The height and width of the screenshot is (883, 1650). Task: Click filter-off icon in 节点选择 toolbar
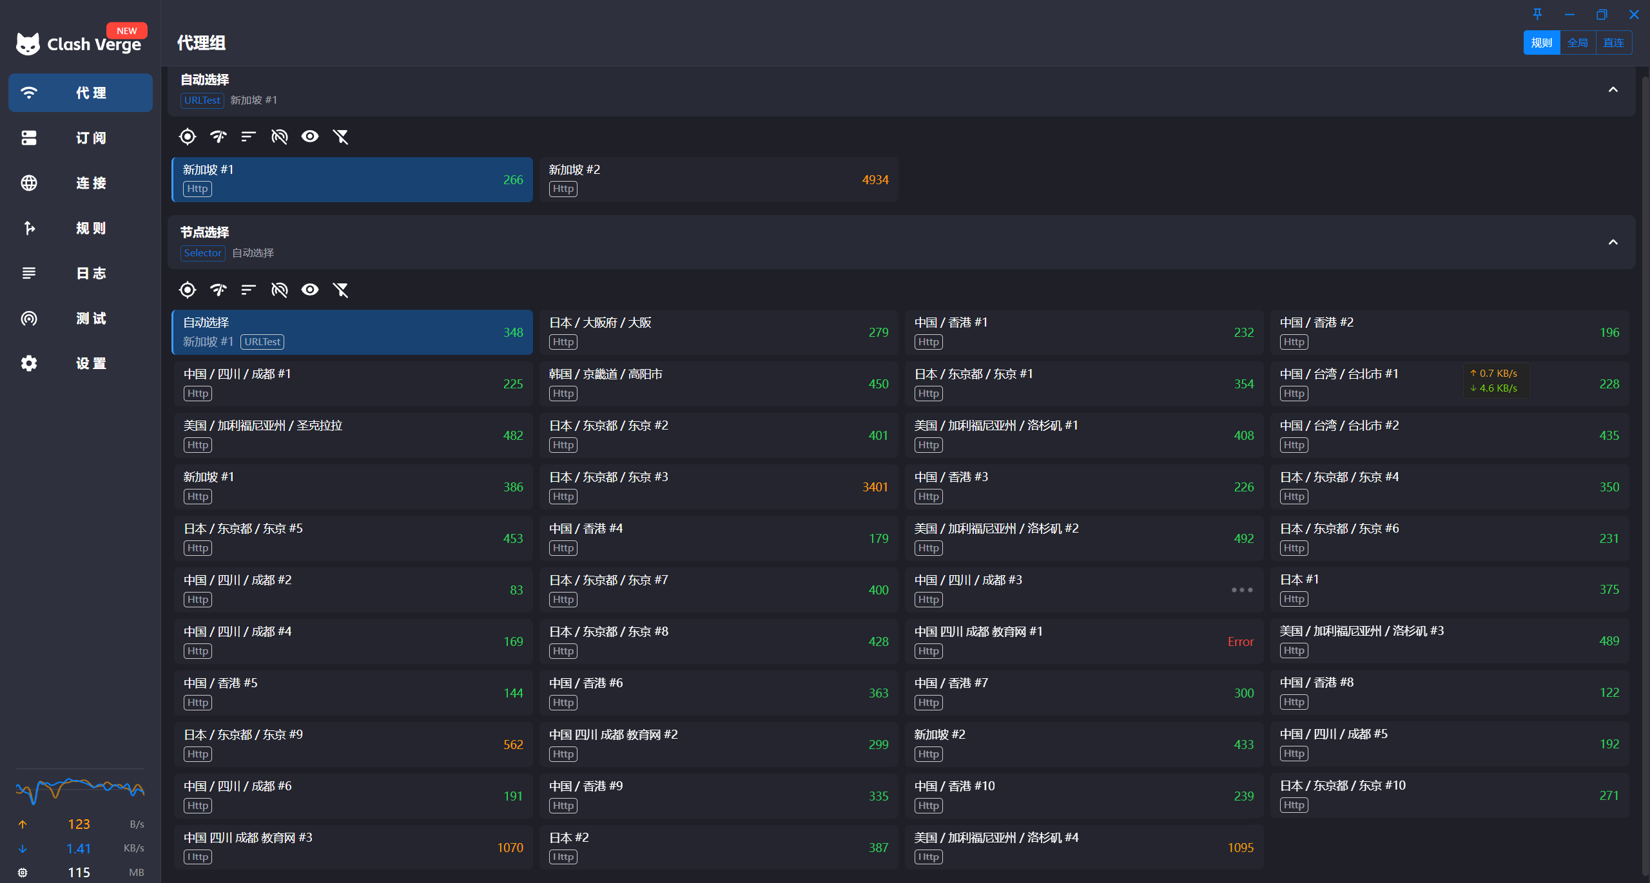tap(341, 290)
